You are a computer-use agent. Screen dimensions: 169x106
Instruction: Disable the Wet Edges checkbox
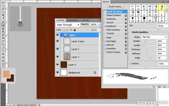coord(105,42)
